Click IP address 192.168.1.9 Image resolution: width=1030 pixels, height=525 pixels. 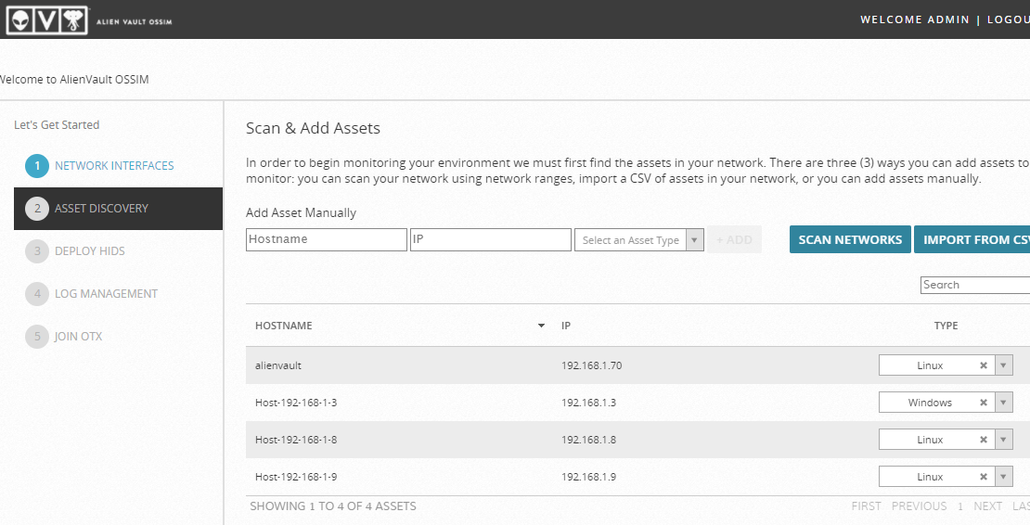coord(588,477)
